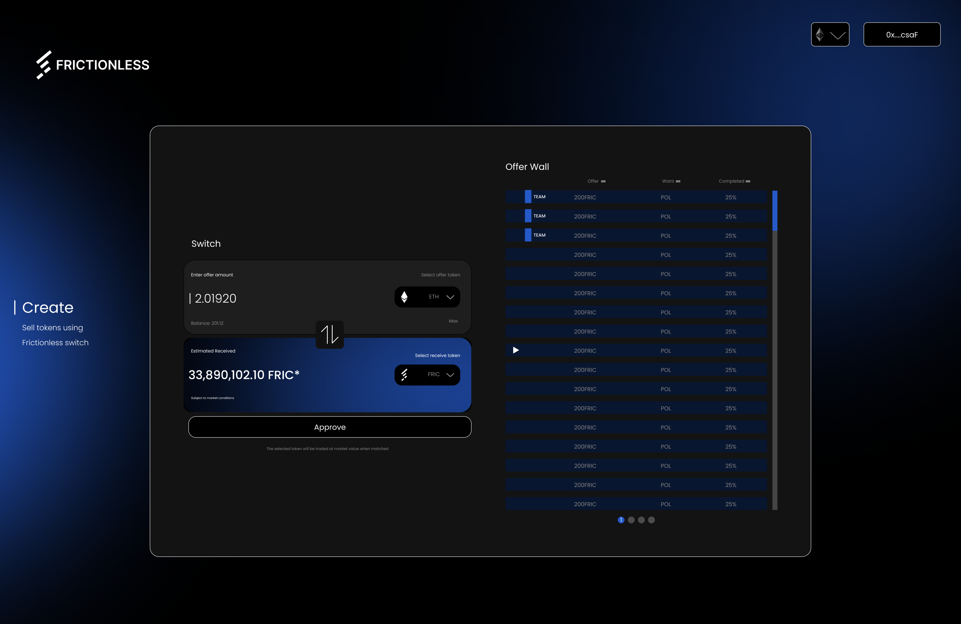Image resolution: width=961 pixels, height=624 pixels.
Task: Expand the FRIC receive token dropdown
Action: (450, 375)
